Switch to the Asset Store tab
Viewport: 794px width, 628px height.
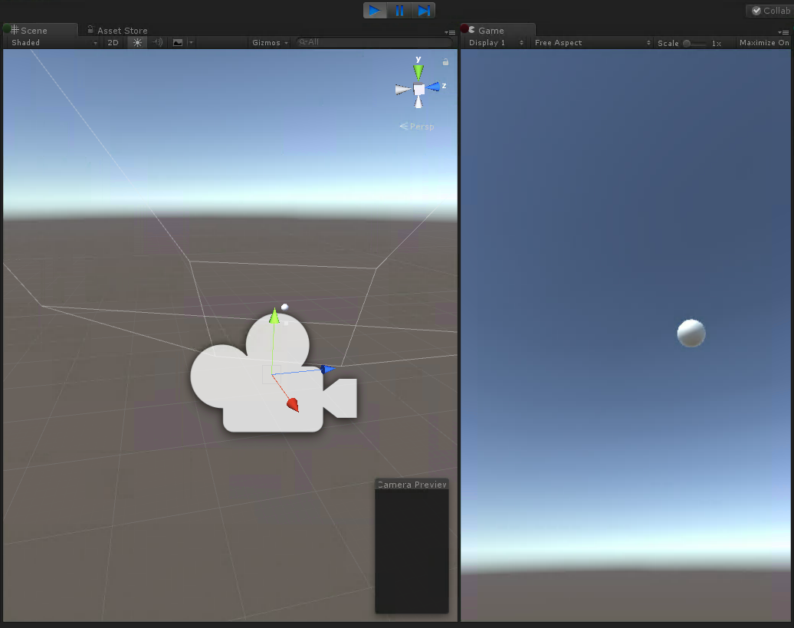[121, 30]
